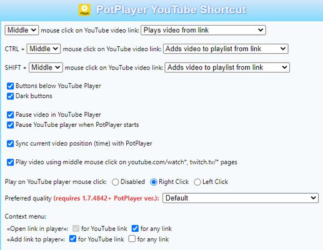Select the Left Click radio button
323x250 pixels.
point(197,182)
